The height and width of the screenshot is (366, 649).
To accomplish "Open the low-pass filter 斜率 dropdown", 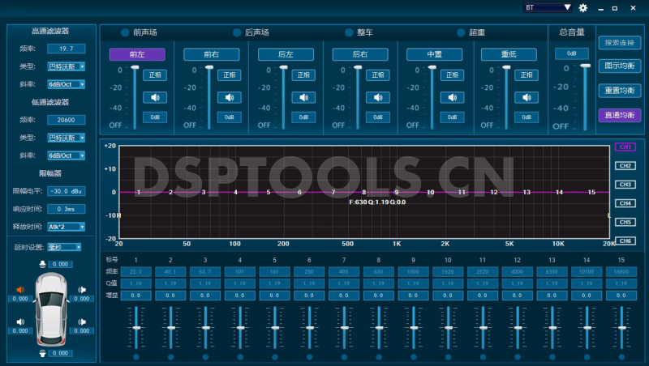I will point(67,155).
